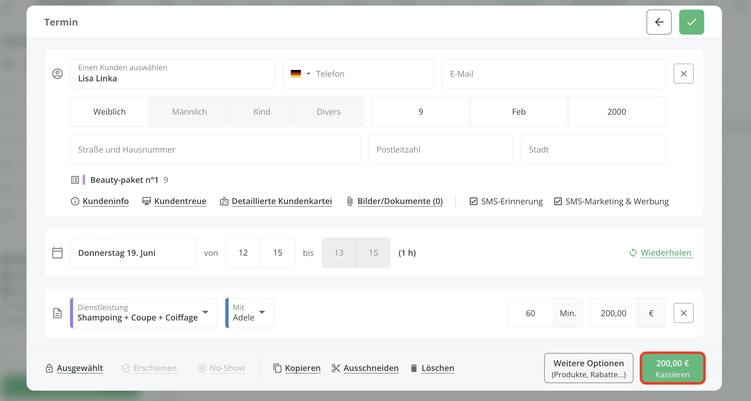Image resolution: width=751 pixels, height=401 pixels.
Task: Click the purple Beauty-paket color bar
Action: (x=84, y=180)
